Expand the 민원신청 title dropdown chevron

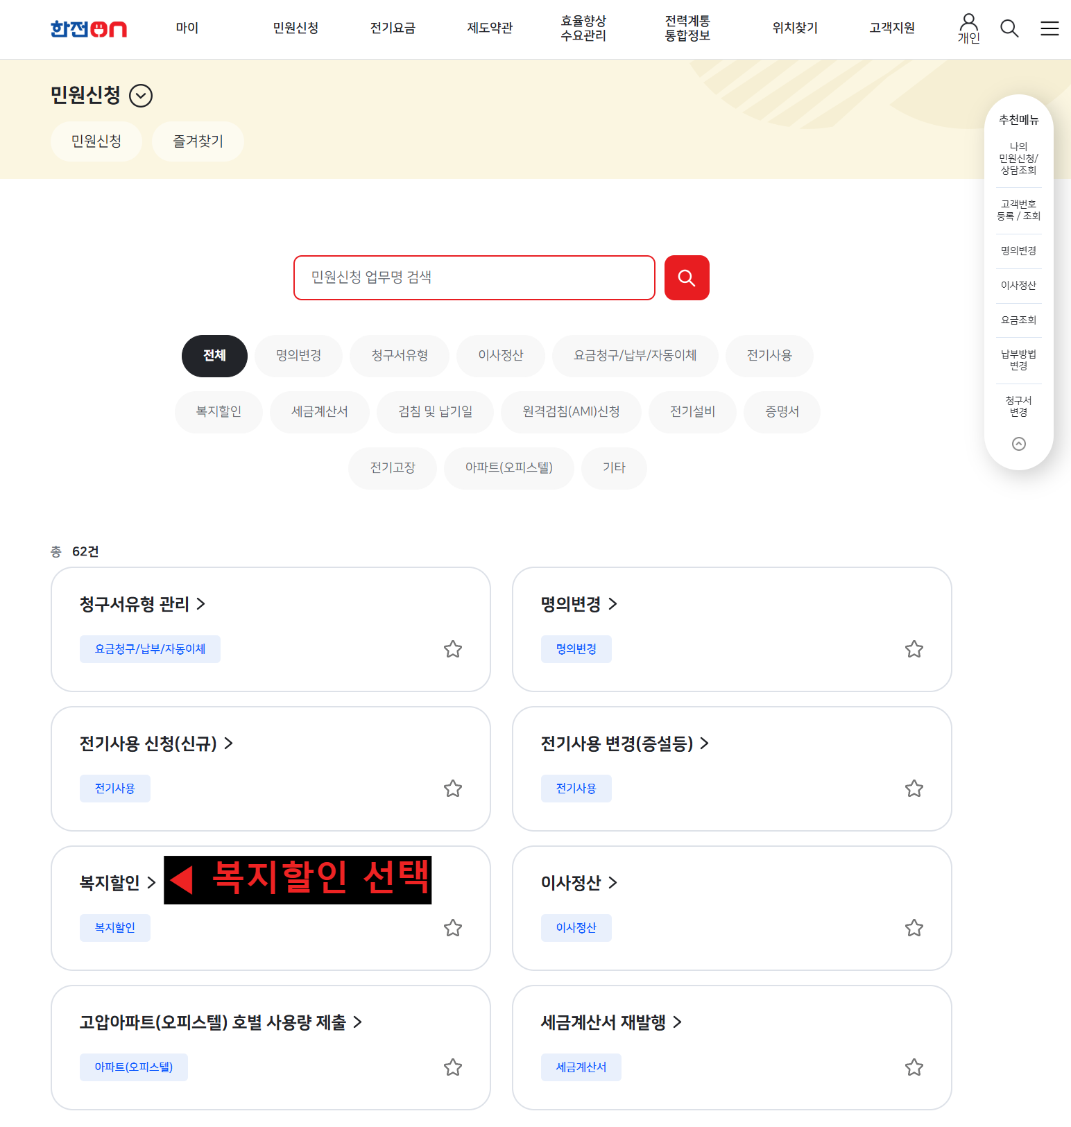point(141,95)
